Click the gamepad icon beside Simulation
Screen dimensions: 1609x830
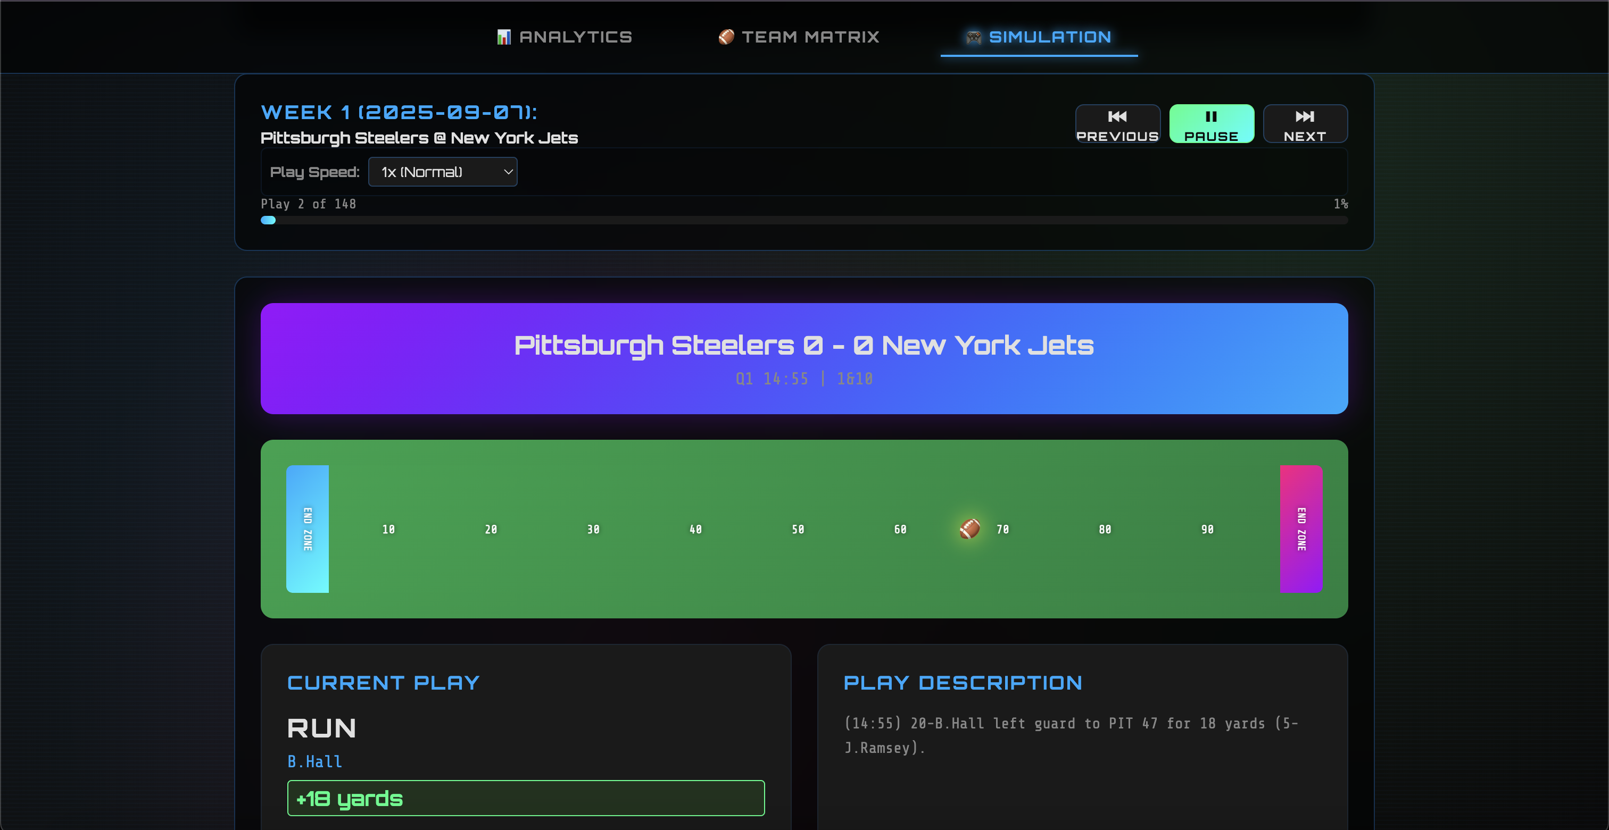pyautogui.click(x=973, y=37)
